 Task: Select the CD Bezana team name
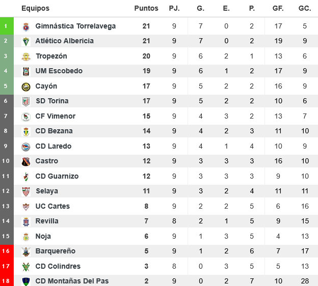tap(54, 131)
